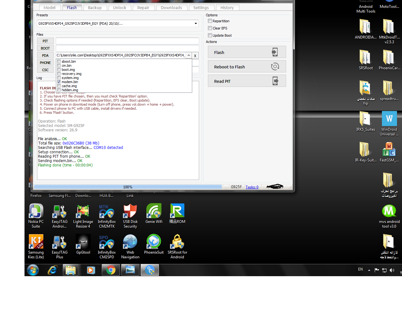The image size is (402, 321).
Task: Open the spreadtrum folder icon
Action: tap(389, 90)
